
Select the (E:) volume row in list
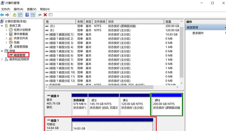tap(112, 30)
